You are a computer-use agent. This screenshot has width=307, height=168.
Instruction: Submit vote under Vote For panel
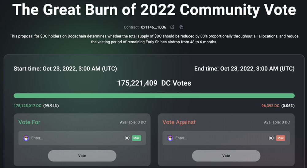[x=82, y=156]
